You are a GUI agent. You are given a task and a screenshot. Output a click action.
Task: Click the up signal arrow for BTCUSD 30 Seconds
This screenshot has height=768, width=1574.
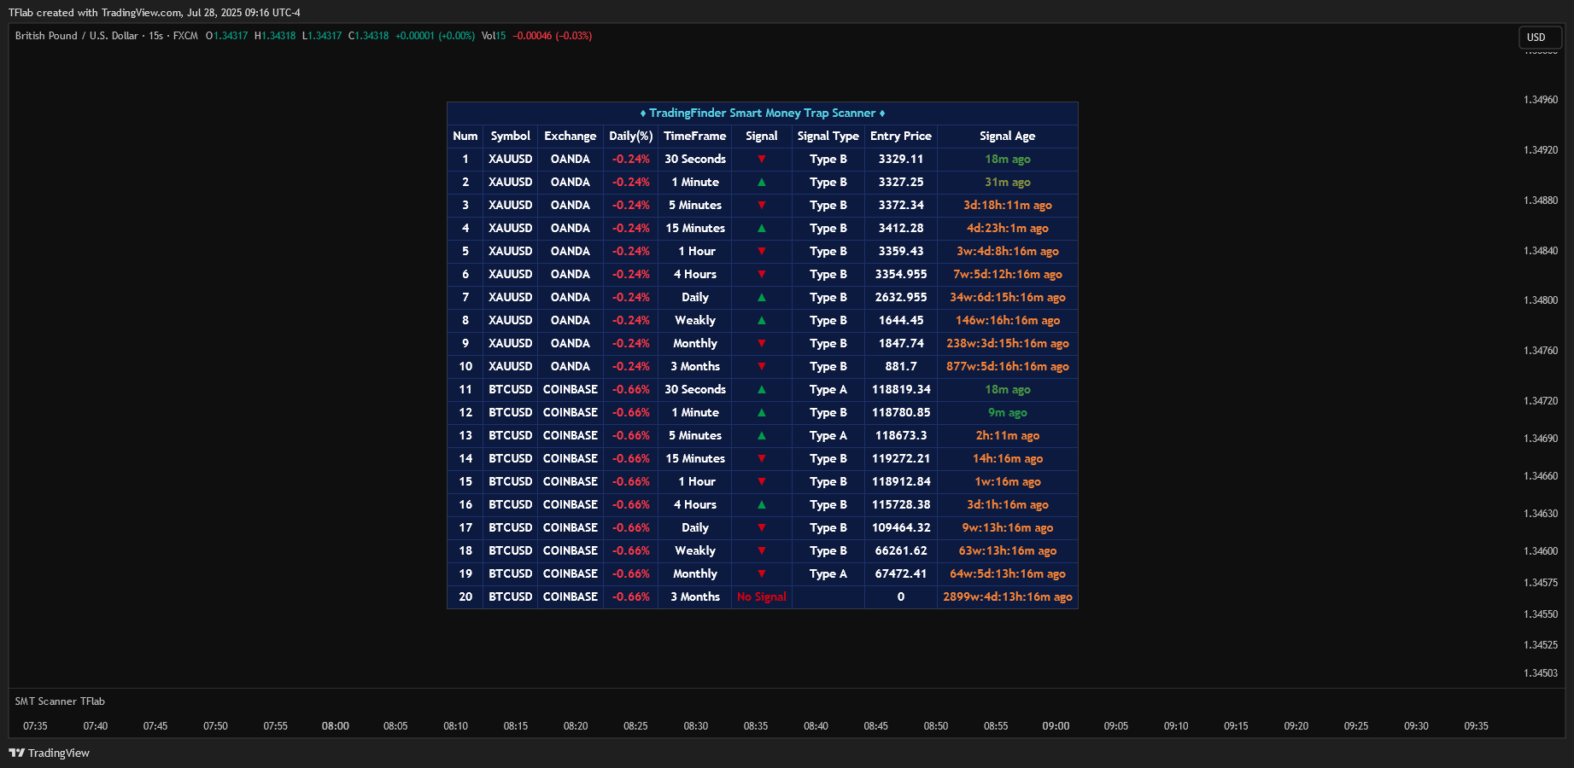tap(762, 389)
